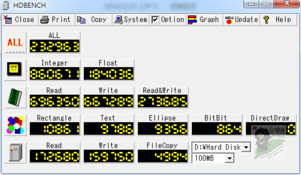Show the Graph view from toolbar

pos(205,20)
